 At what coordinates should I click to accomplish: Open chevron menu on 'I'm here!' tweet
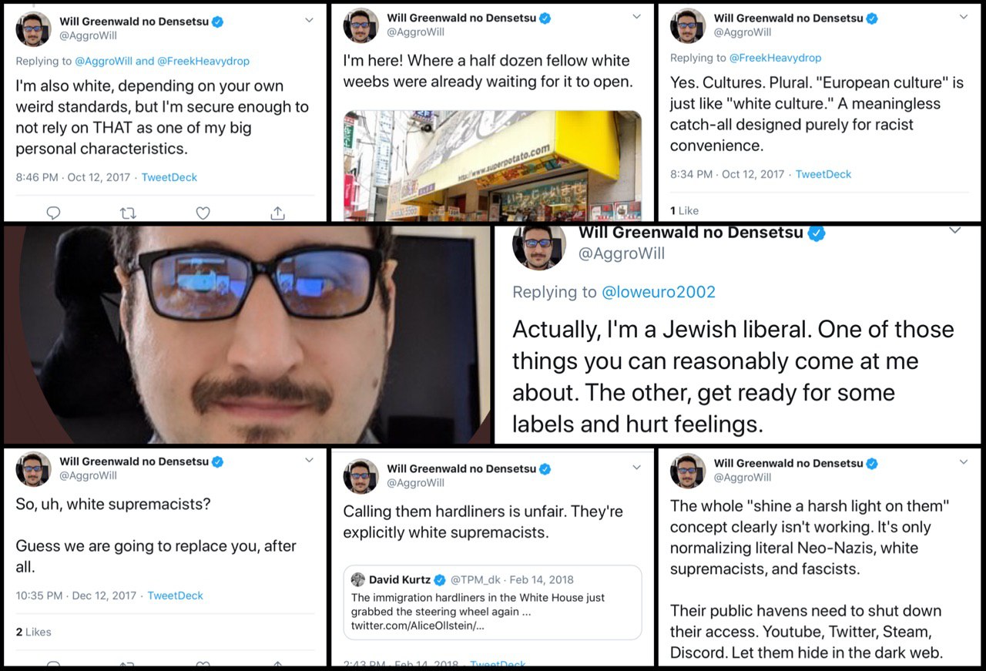click(x=636, y=16)
